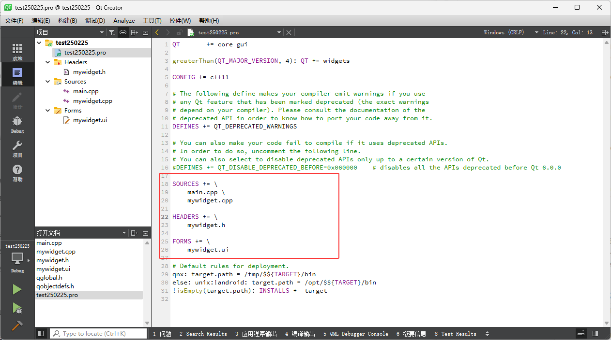The width and height of the screenshot is (611, 340).
Task: Open the 构建(B) menu
Action: tap(67, 21)
